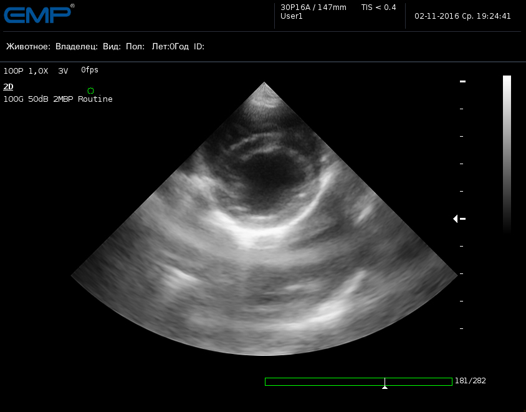526x412 pixels.
Task: Click the '1,0X' zoom value
Action: pos(38,71)
